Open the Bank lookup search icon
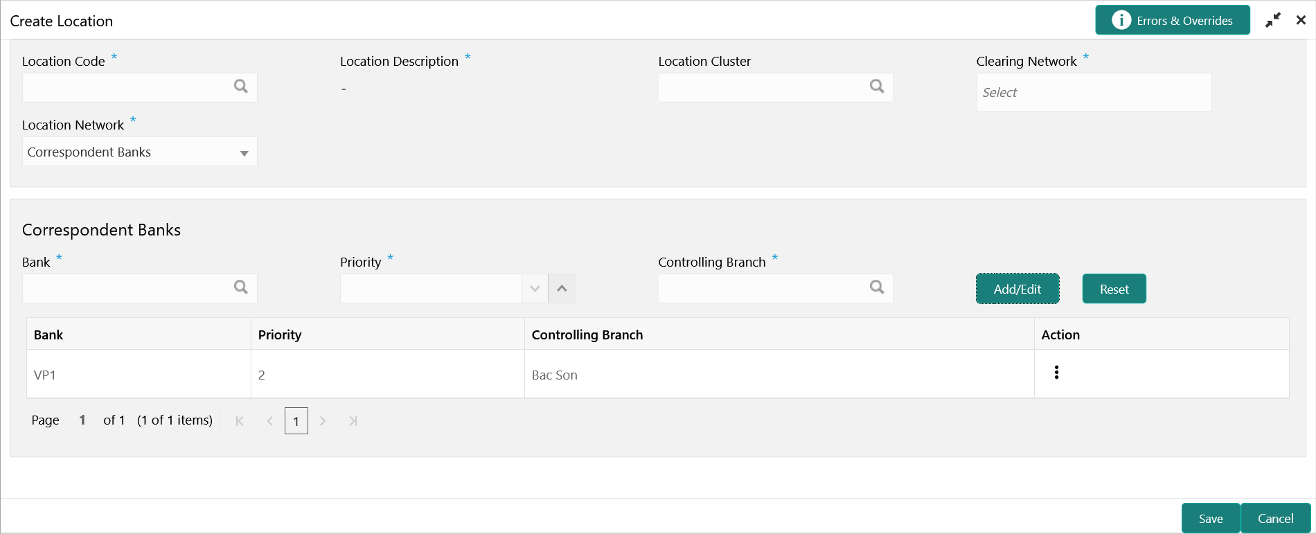This screenshot has height=534, width=1316. coord(240,287)
